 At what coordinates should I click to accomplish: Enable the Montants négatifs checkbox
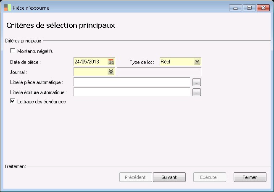[13, 51]
